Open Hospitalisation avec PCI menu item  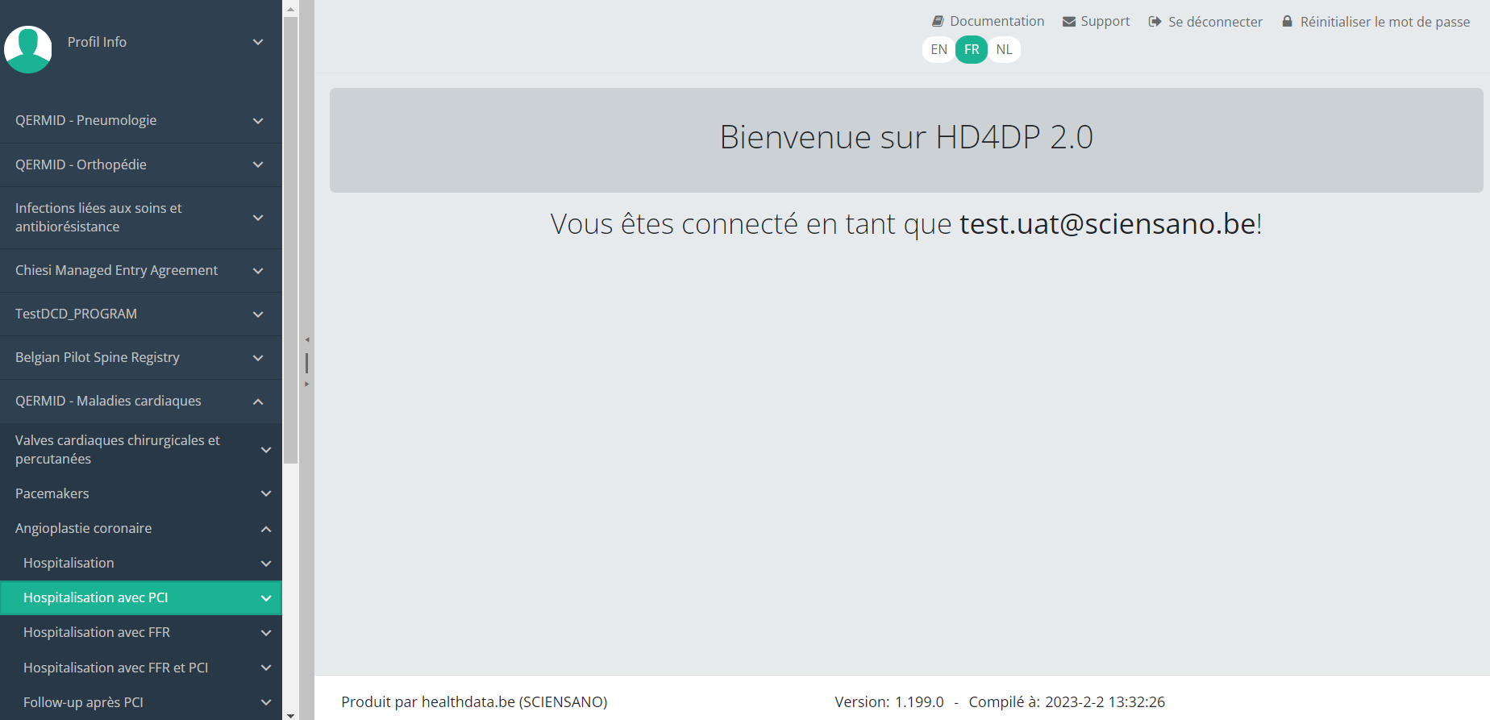pos(96,597)
